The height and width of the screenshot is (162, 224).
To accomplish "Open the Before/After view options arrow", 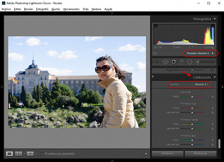I will tap(24, 154).
